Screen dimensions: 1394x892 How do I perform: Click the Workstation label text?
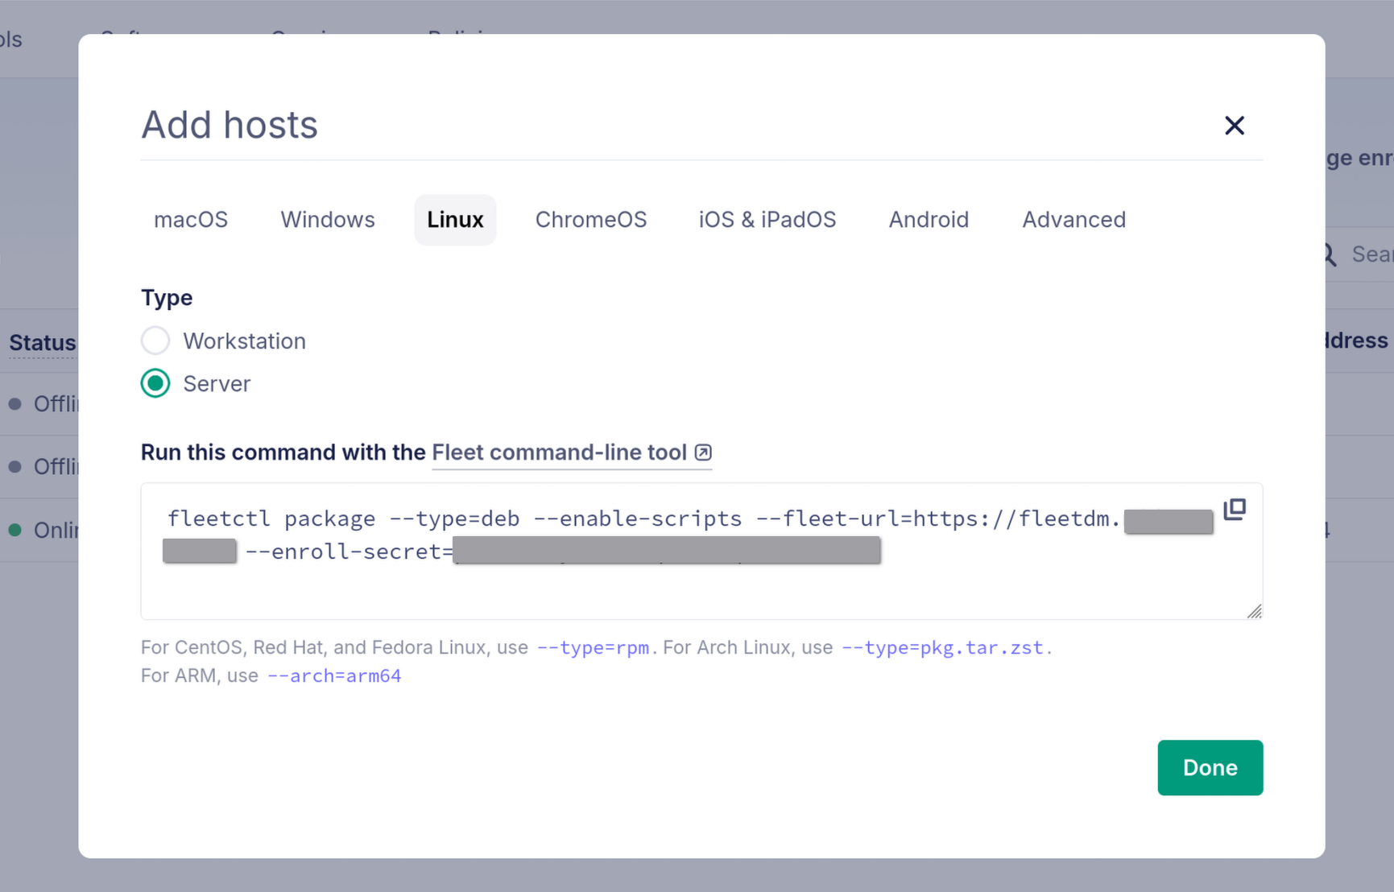(244, 341)
